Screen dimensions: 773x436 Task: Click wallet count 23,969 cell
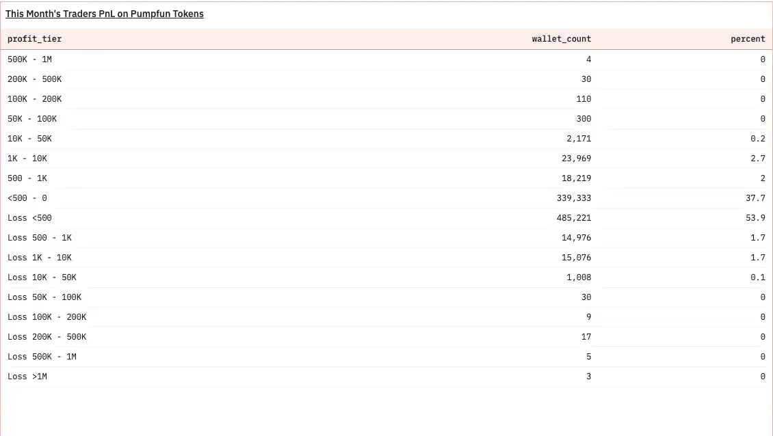(573, 159)
